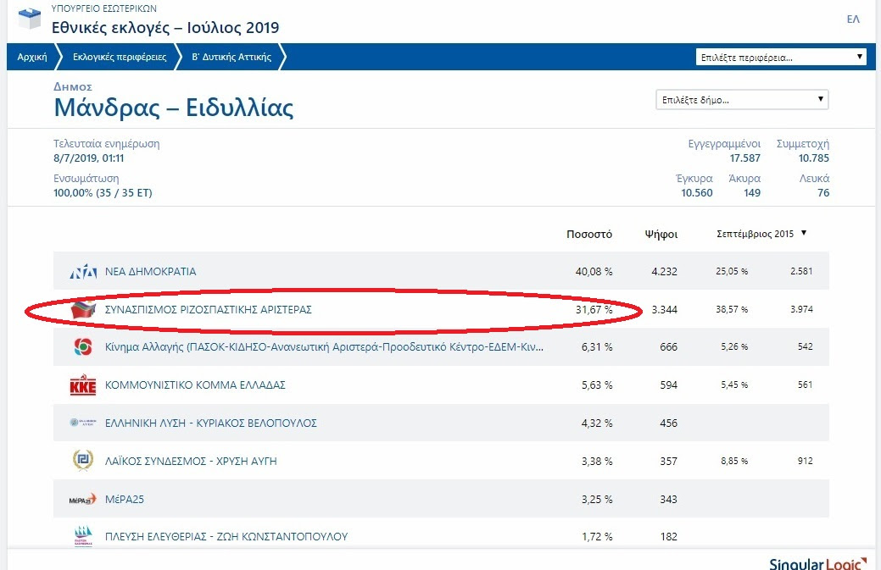
Task: Click the MeRA25 party logo
Action: pos(82,500)
